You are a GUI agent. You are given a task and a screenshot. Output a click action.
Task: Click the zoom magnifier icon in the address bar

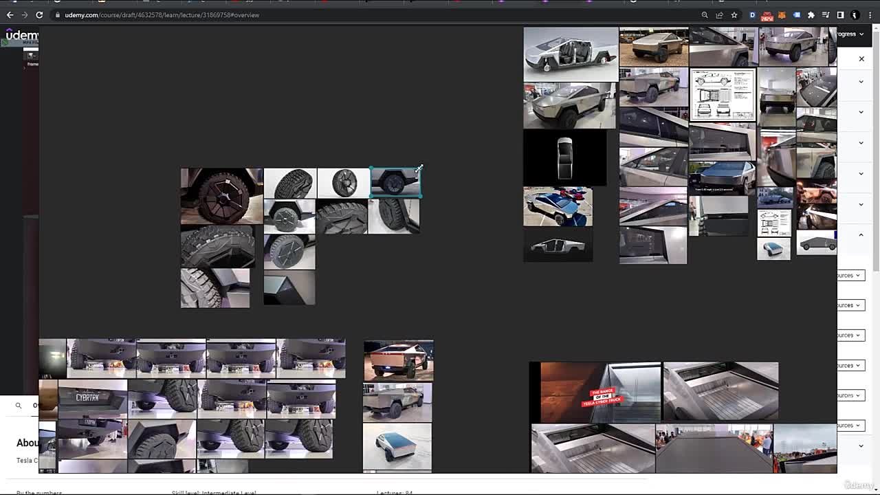(704, 15)
